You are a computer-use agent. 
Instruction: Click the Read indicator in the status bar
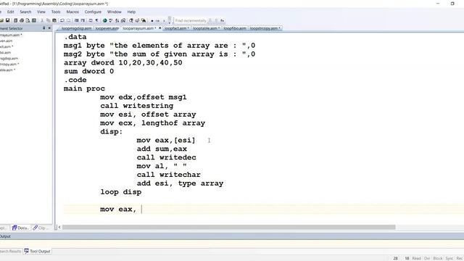416,258
